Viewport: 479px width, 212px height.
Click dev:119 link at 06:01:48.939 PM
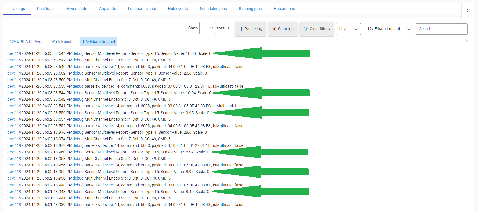[x=14, y=205]
